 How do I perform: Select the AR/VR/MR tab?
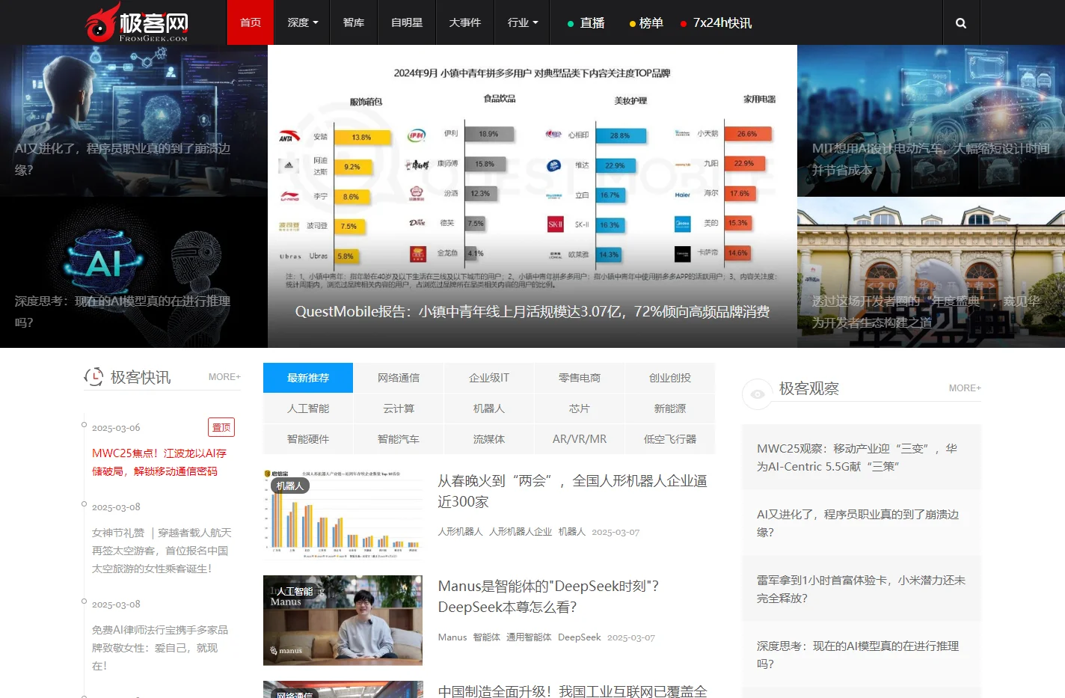click(x=580, y=439)
